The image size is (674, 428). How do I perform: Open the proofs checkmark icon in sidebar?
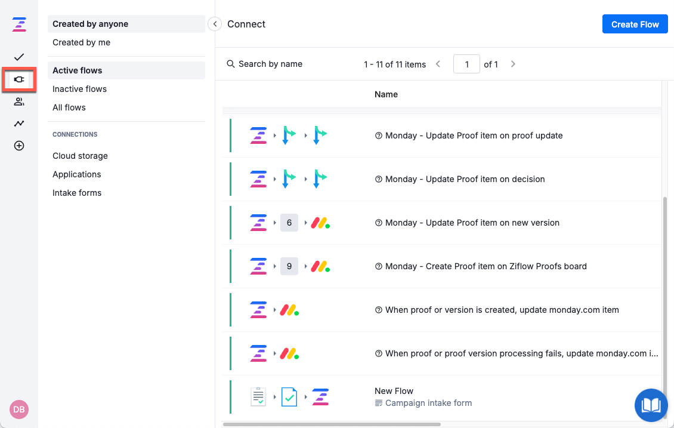coord(19,57)
